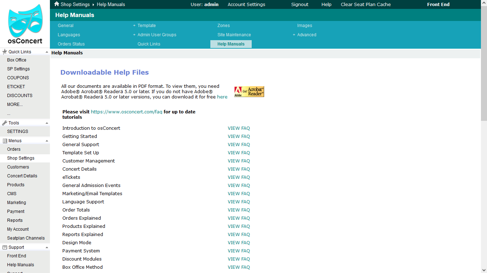
Task: Collapse the Quick Links sidebar section
Action: coord(47,52)
